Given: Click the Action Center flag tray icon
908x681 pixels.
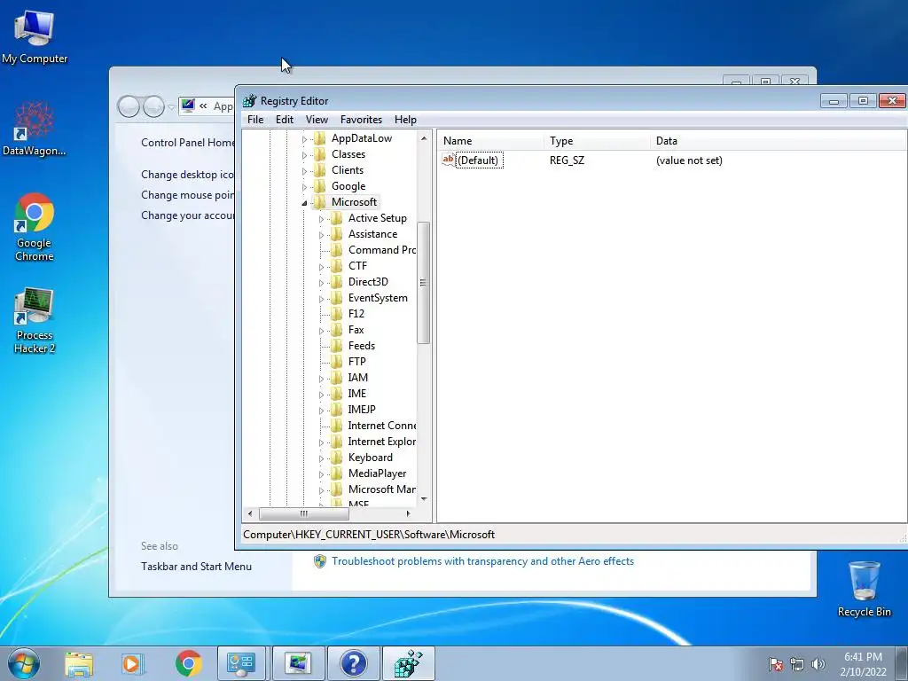Looking at the screenshot, I should coord(776,664).
